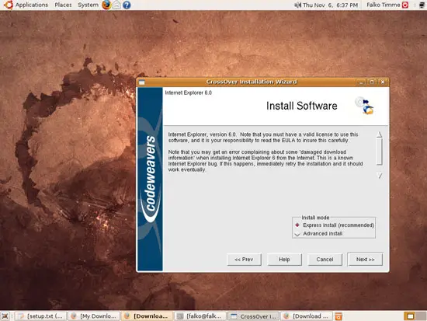Click the description text scrollbar thumb

[380, 152]
